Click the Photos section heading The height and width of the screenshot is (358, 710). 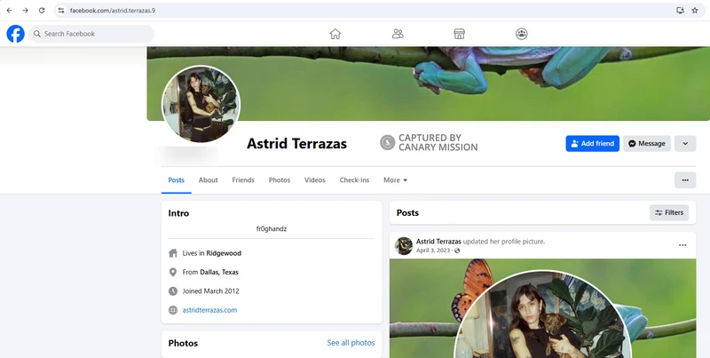click(183, 343)
